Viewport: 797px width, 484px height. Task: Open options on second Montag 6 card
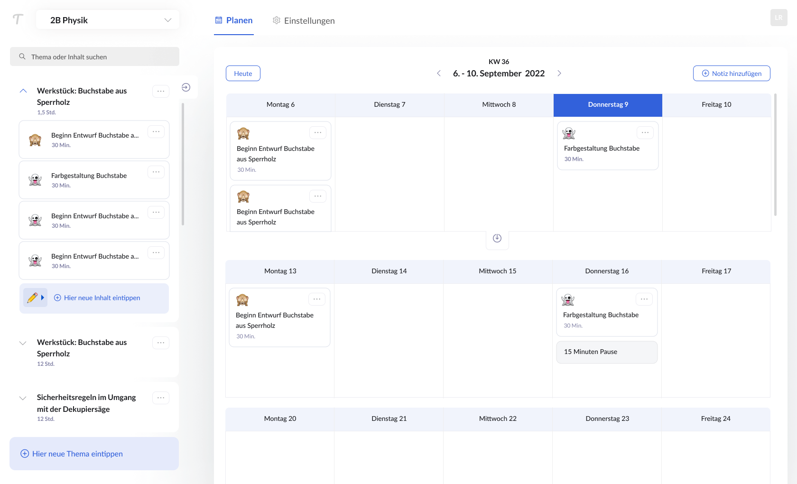[x=318, y=196]
